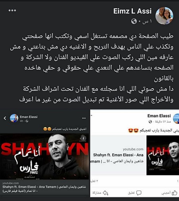
Task: Click the Eimz L Assi profile picture
Action: (164, 16)
